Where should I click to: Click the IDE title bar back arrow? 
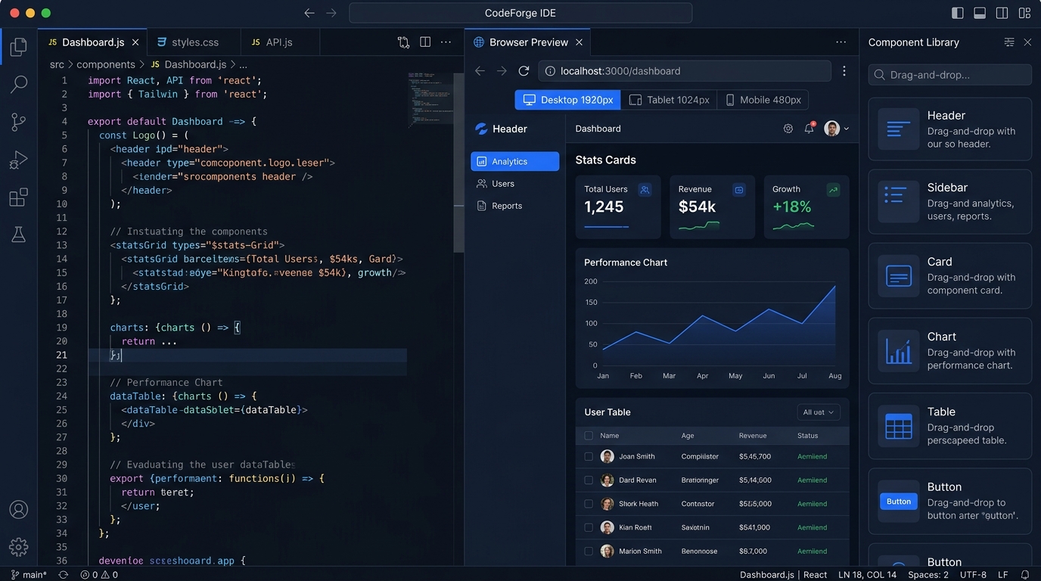309,13
